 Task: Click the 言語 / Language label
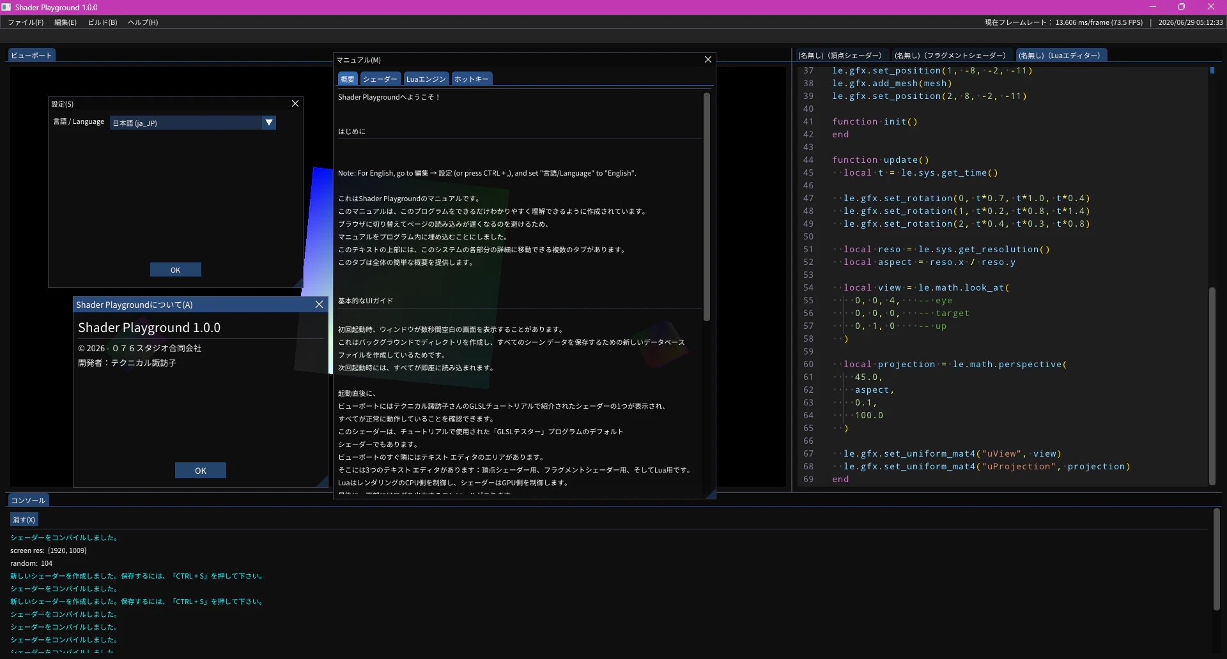click(x=79, y=121)
